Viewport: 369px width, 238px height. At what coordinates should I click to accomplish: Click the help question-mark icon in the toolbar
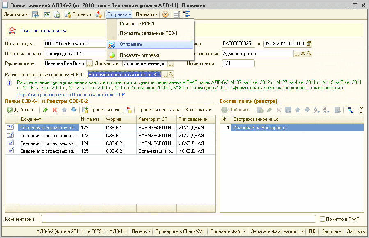coord(165,15)
